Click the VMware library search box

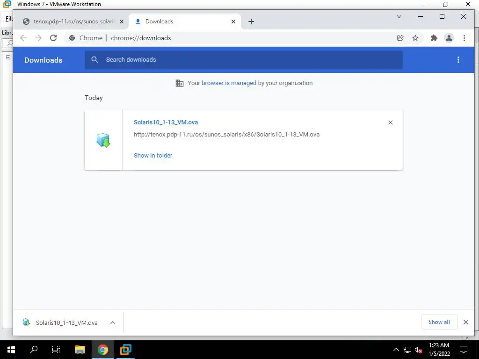pyautogui.click(x=7, y=43)
